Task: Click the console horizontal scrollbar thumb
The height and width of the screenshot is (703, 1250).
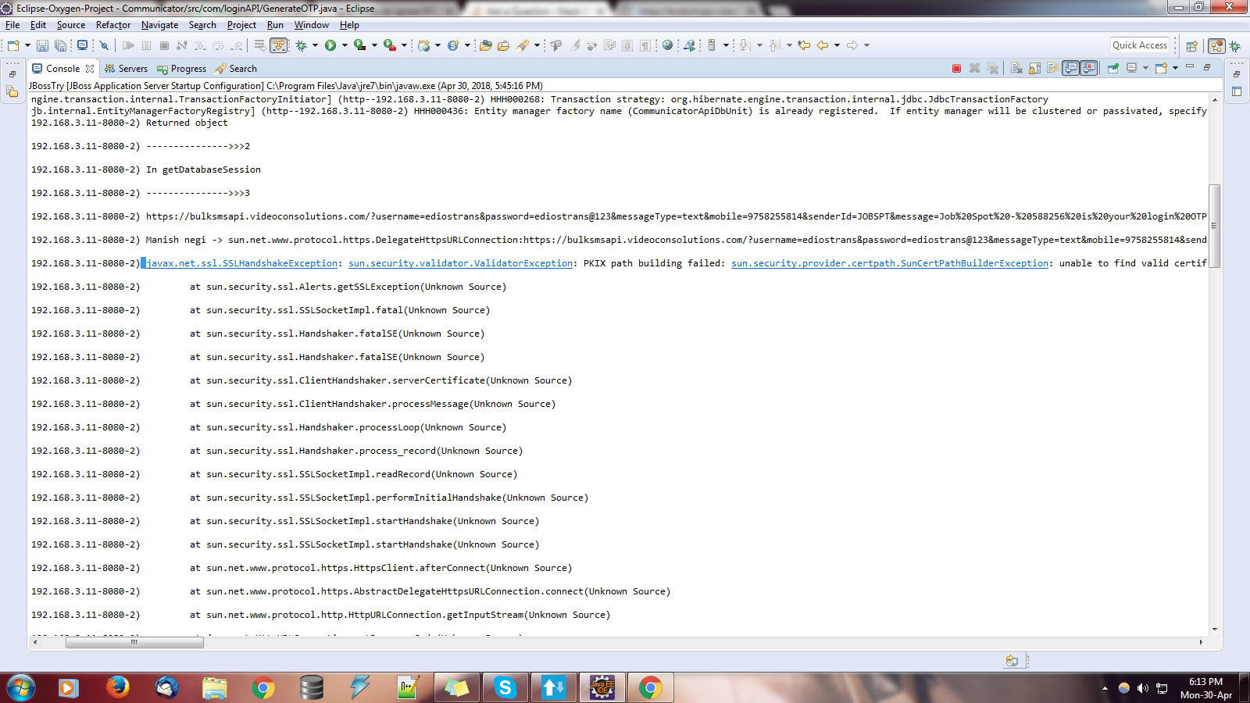Action: pyautogui.click(x=134, y=642)
